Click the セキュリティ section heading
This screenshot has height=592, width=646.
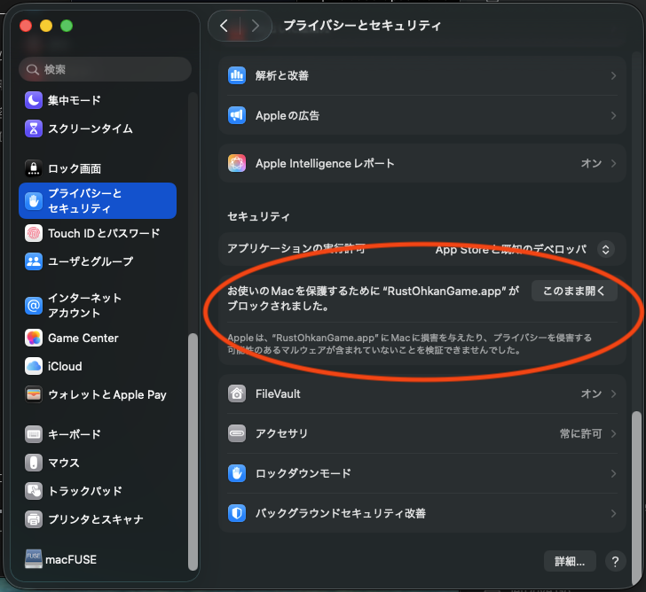(x=259, y=217)
